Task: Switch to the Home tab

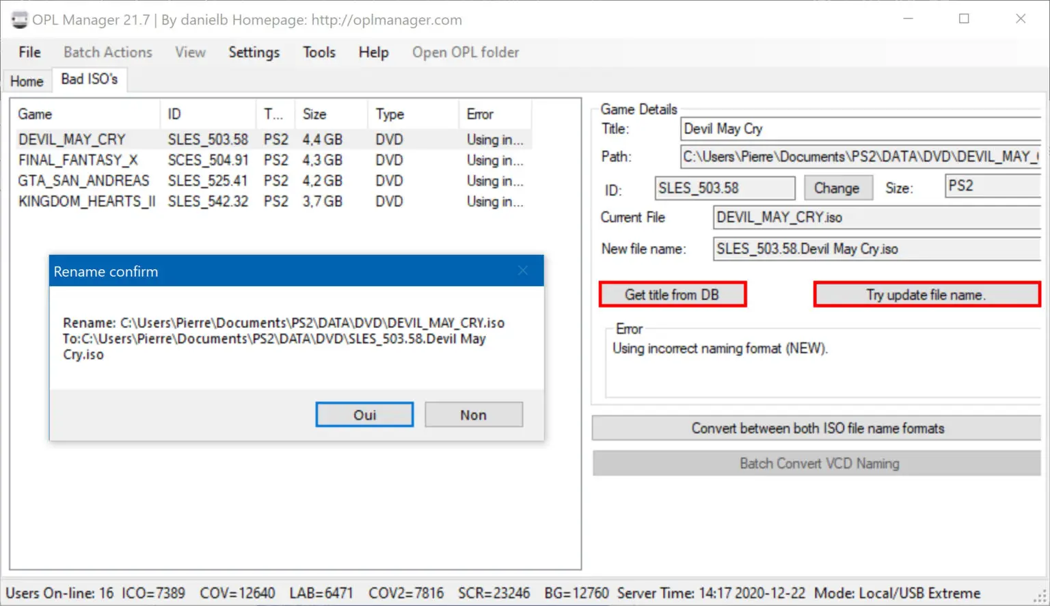Action: [x=27, y=81]
